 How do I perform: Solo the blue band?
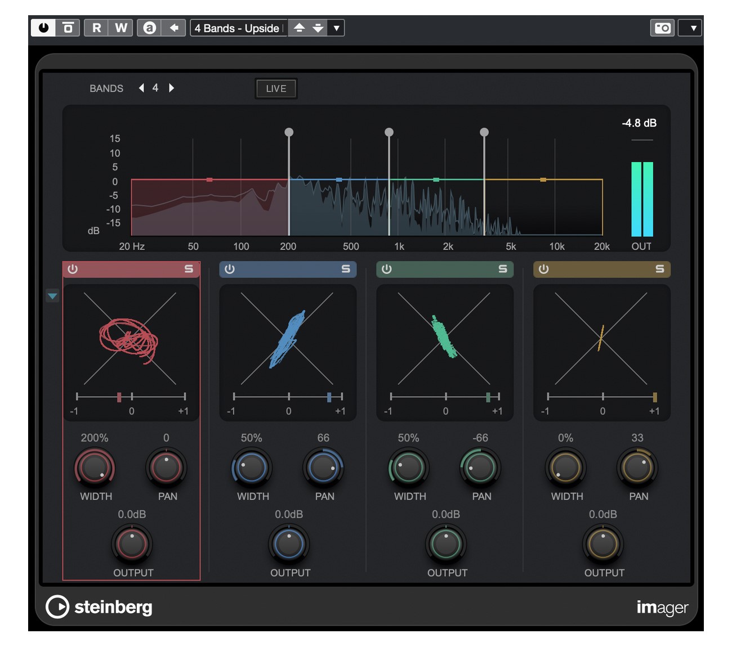coord(346,269)
